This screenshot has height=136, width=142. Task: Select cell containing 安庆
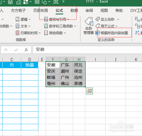pyautogui.click(x=53, y=71)
